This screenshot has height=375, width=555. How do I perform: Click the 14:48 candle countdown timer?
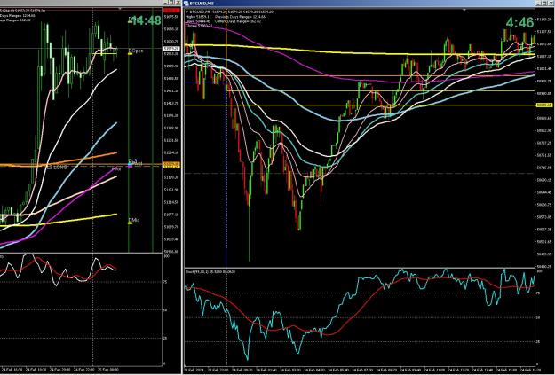[x=145, y=20]
